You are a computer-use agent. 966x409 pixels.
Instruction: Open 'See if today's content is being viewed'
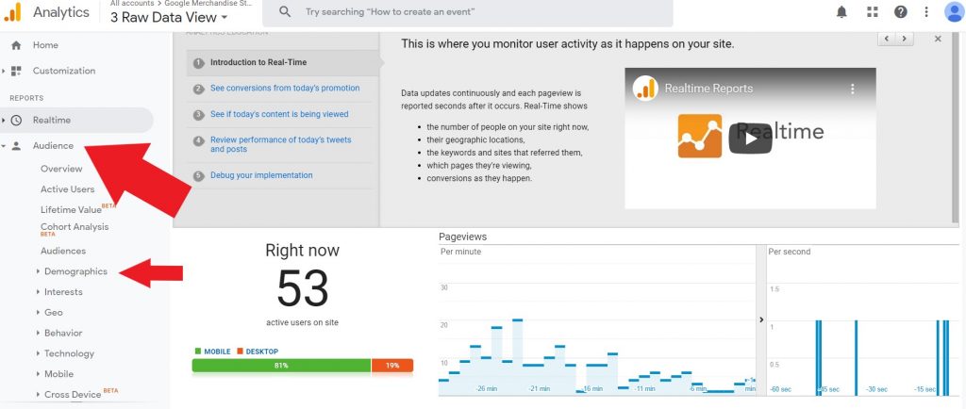coord(279,114)
